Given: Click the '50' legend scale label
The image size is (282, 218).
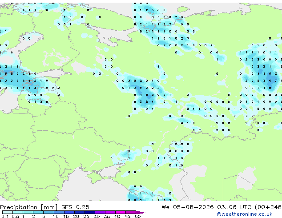Looking at the screenshot, I should click(x=138, y=216).
